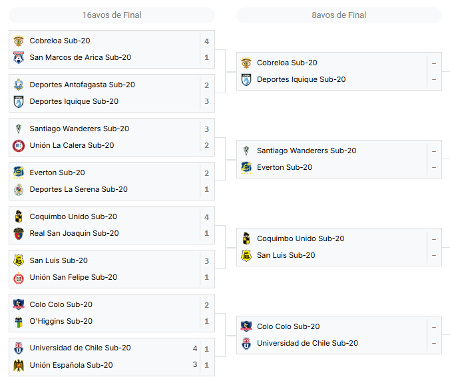
Task: Open Everton Sub-20 link in 8avos match
Action: coord(284,167)
